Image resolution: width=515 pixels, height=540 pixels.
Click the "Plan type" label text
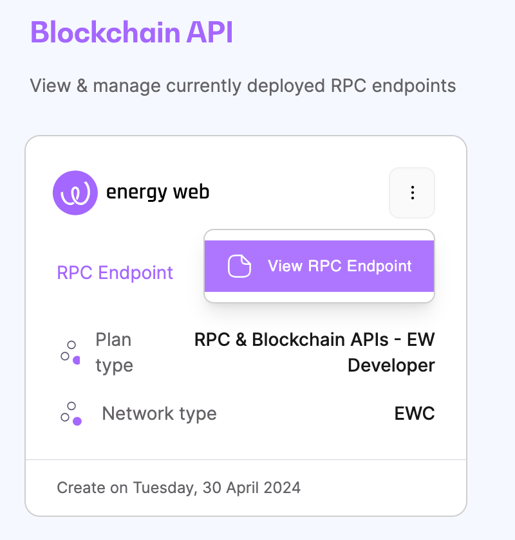coord(114,352)
